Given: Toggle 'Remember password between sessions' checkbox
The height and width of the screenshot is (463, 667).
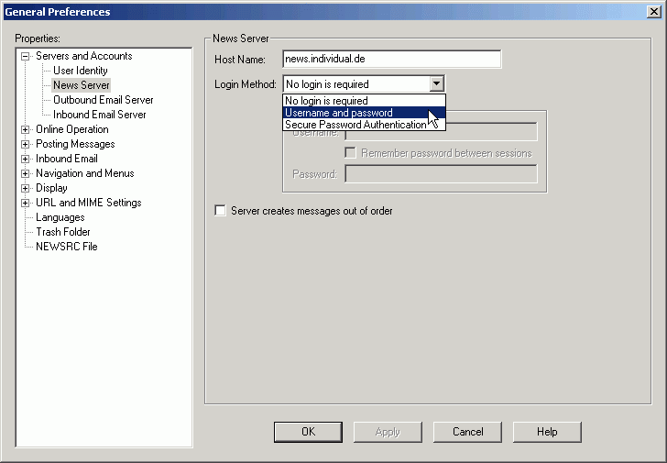Looking at the screenshot, I should coord(351,153).
